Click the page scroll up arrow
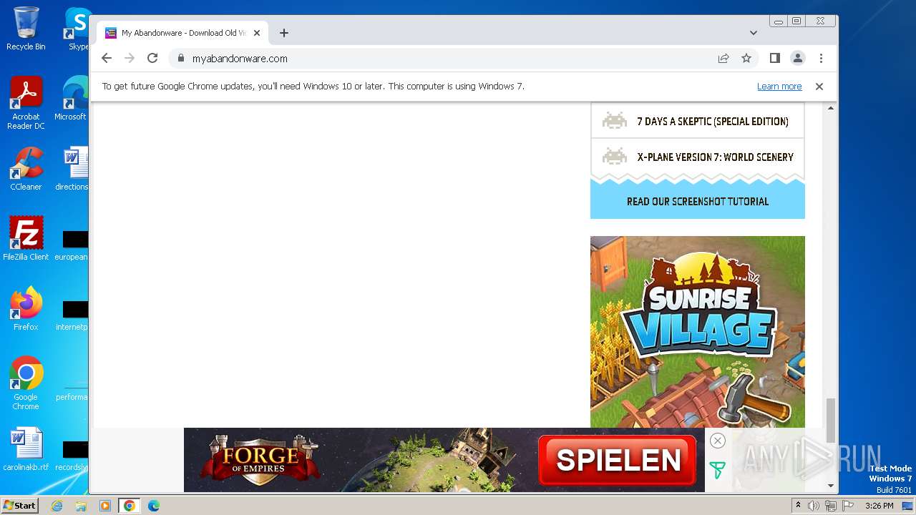 pos(831,108)
